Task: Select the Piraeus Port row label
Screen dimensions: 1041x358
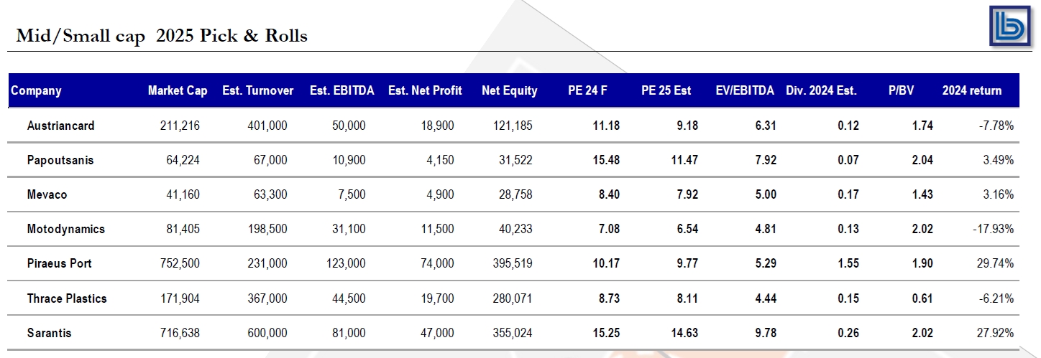Action: [60, 263]
